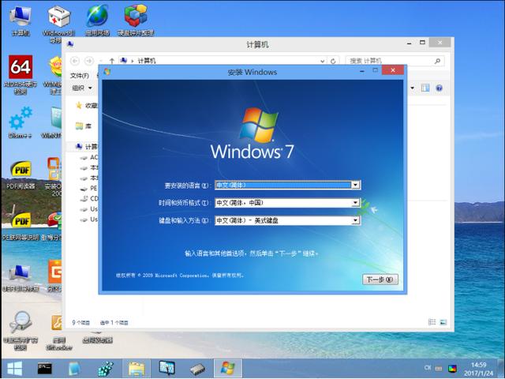Launch the Dism++ desktop icon
The height and width of the screenshot is (379, 505).
21,122
